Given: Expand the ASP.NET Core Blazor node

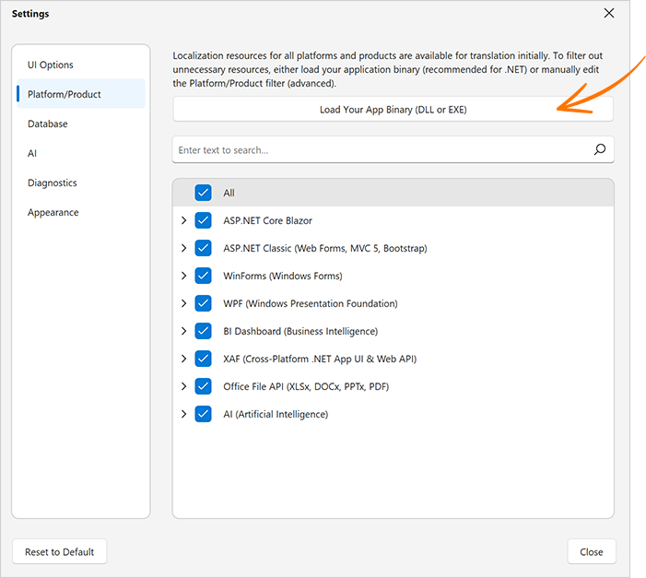Looking at the screenshot, I should pos(183,220).
